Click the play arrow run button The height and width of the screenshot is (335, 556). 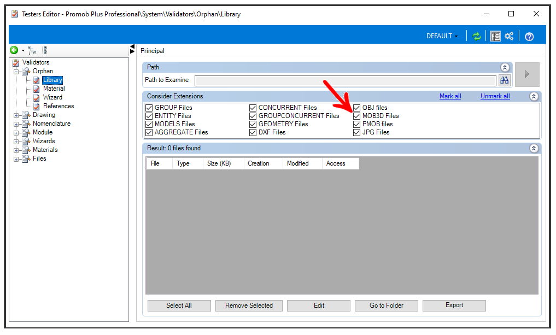[x=527, y=74]
